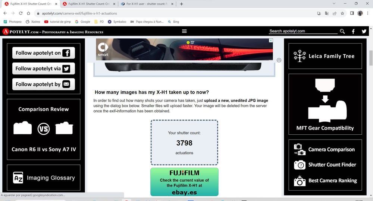The image size is (373, 201).
Task: Close the first Fujifilm X-H1 tab
Action: [x=56, y=4]
